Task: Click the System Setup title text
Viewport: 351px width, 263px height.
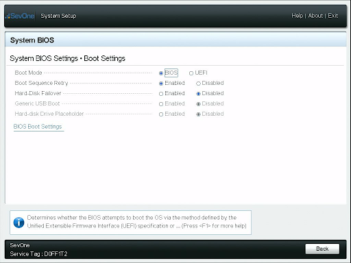Action: coord(58,16)
